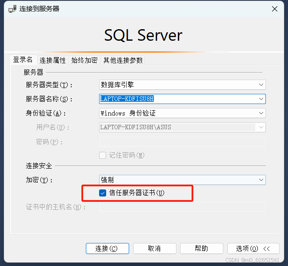Click the 服务器 section label
The width and height of the screenshot is (288, 266).
click(34, 72)
